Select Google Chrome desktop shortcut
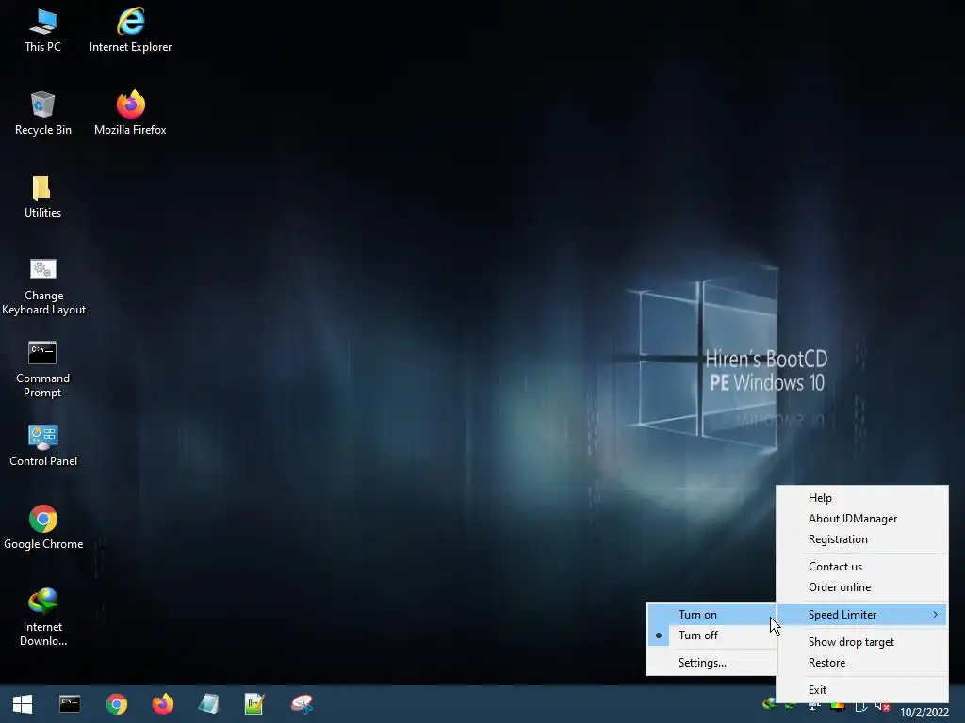This screenshot has width=965, height=723. pyautogui.click(x=43, y=527)
